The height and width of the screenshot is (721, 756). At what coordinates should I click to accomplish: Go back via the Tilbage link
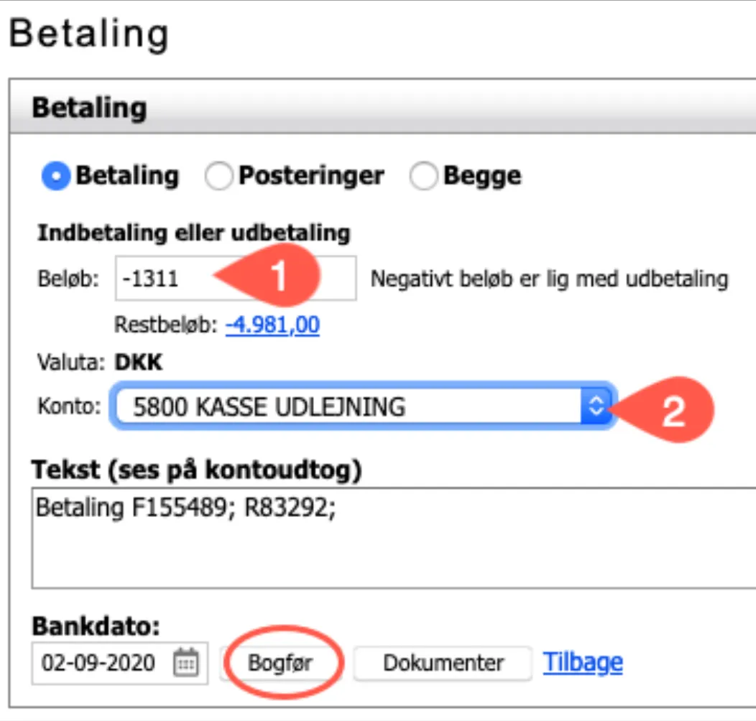583,662
